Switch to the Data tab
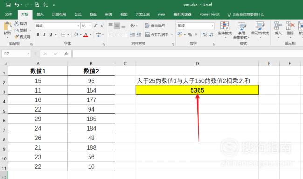Screen dimensions: 303x179 93,14
